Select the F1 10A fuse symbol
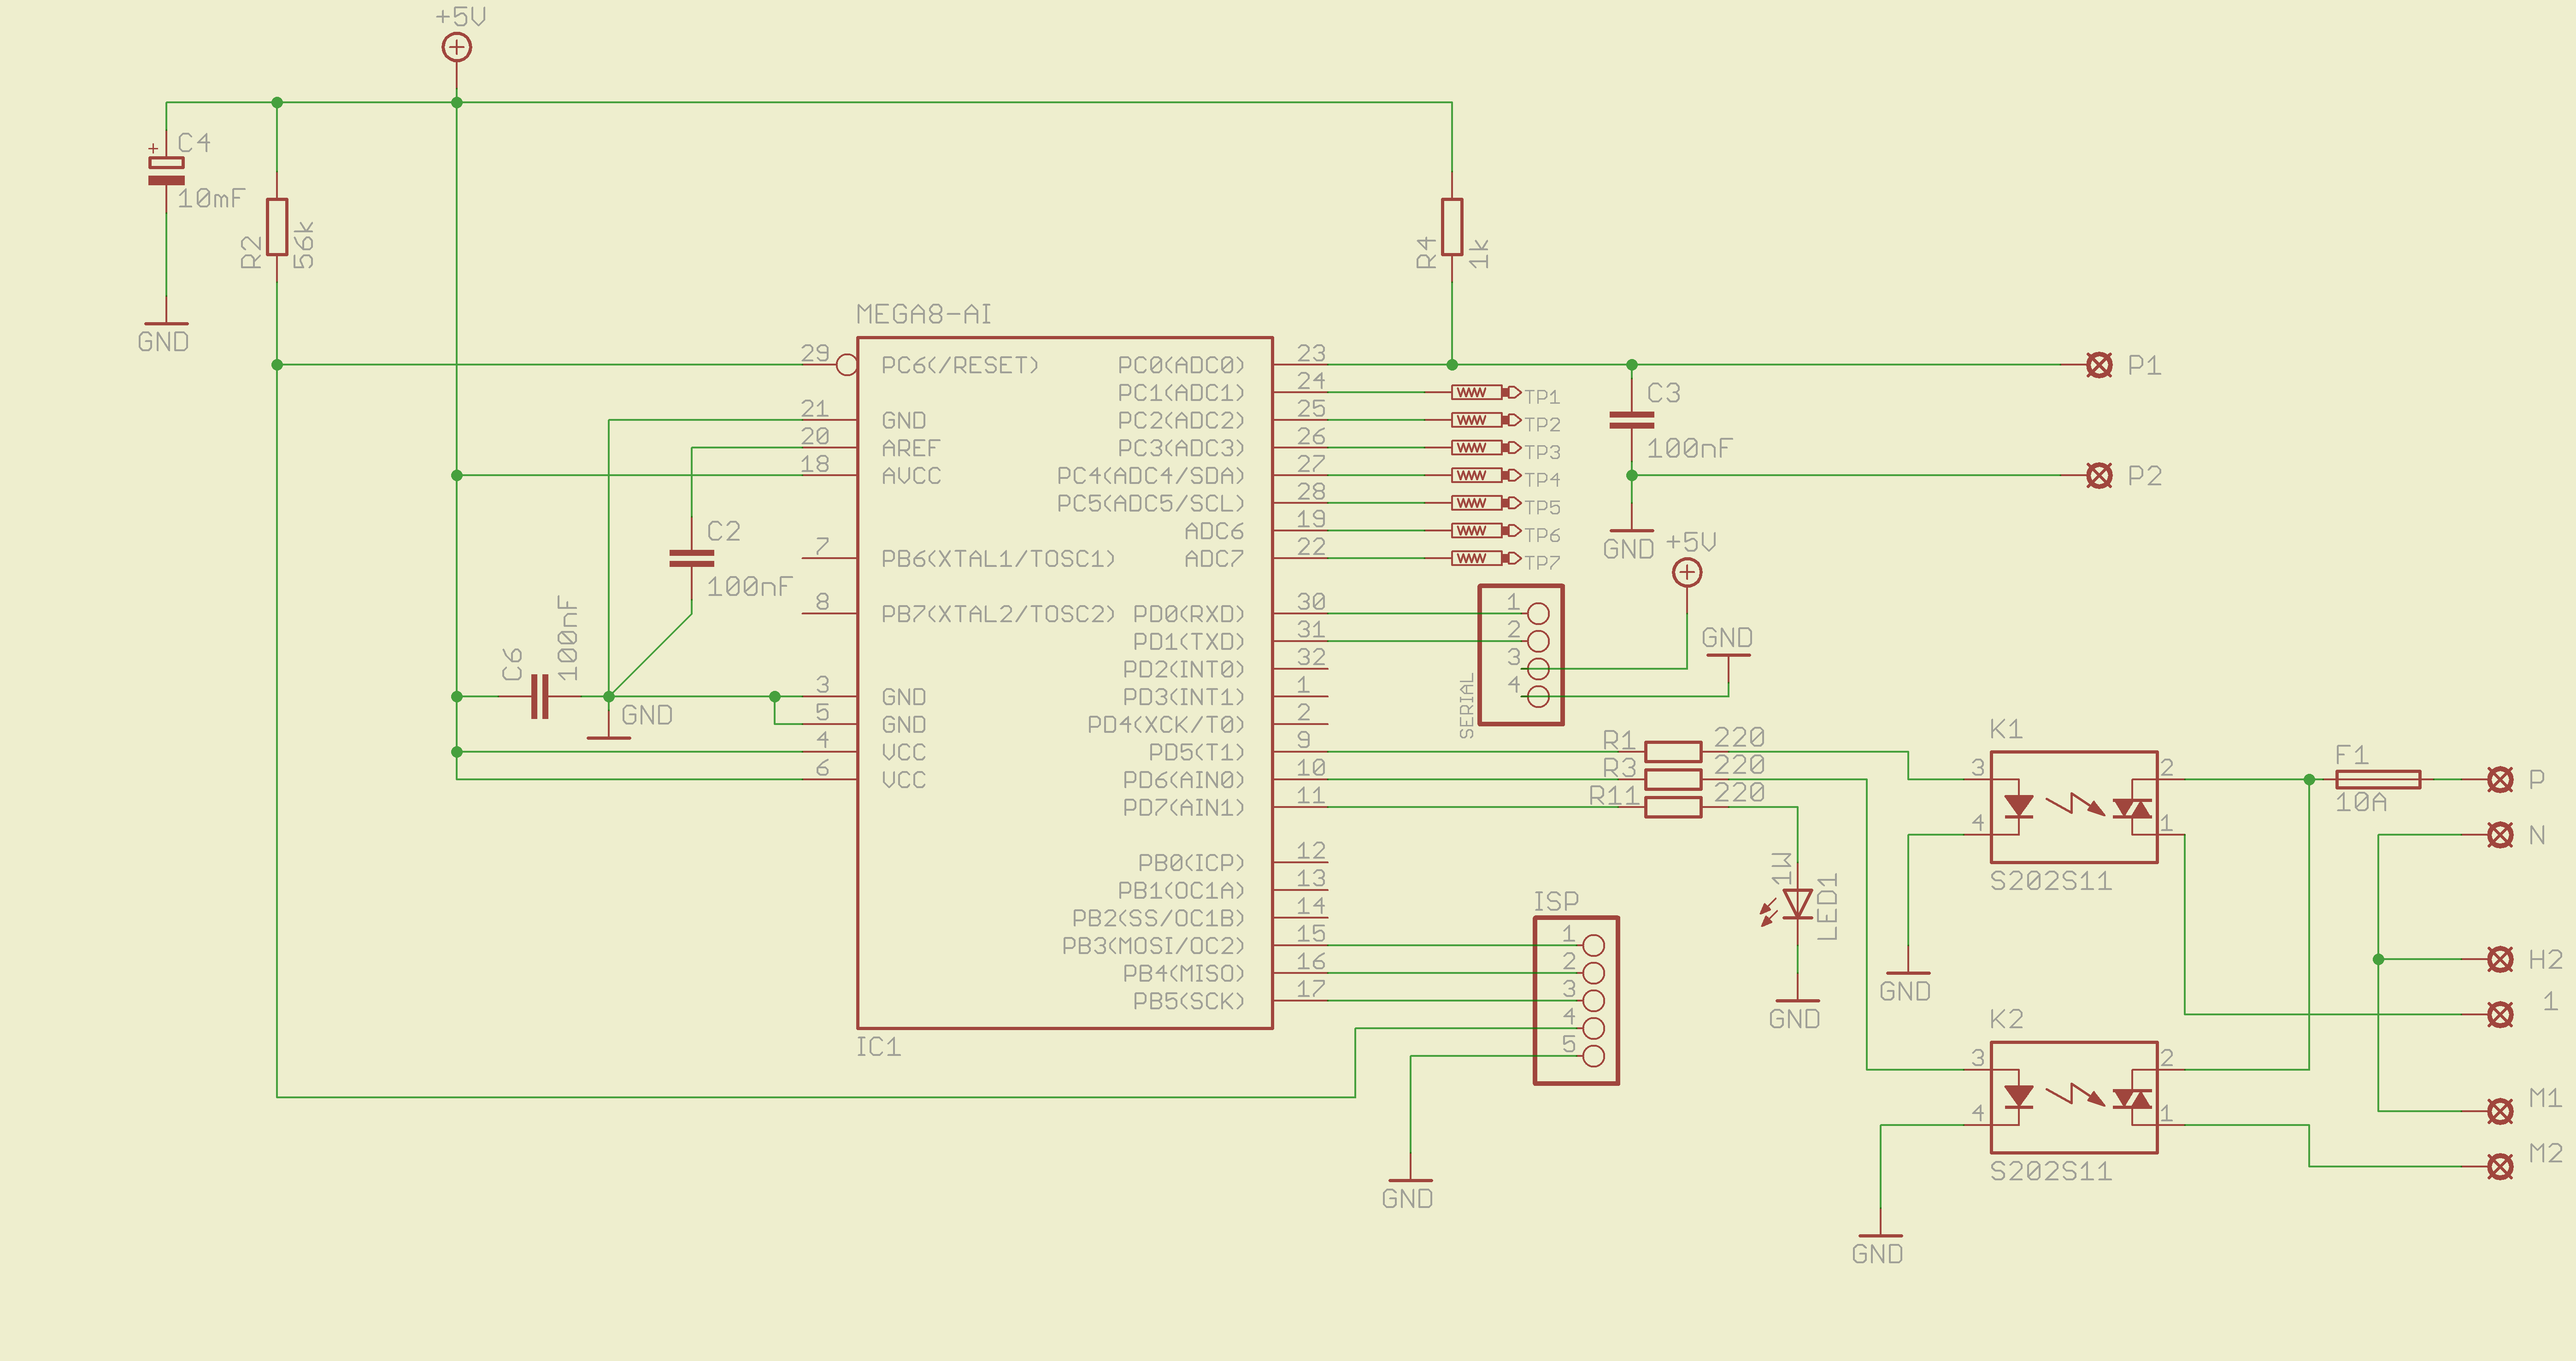Image resolution: width=2576 pixels, height=1361 pixels. (x=2378, y=779)
